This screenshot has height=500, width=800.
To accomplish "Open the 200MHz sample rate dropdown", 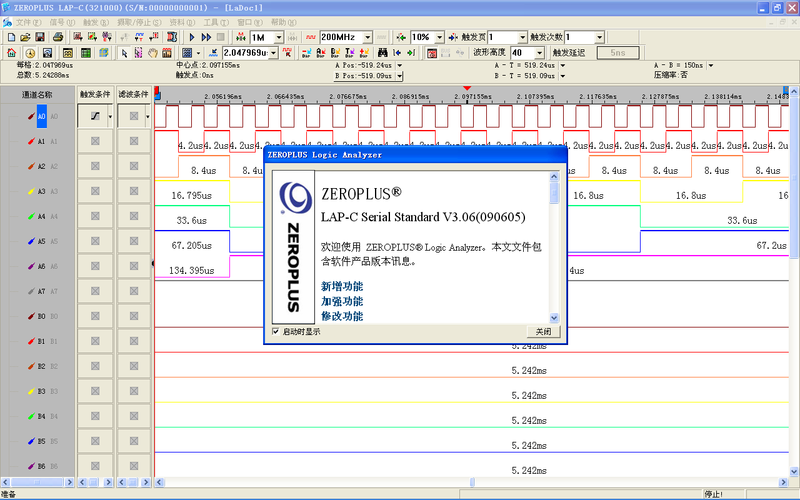I will (367, 37).
